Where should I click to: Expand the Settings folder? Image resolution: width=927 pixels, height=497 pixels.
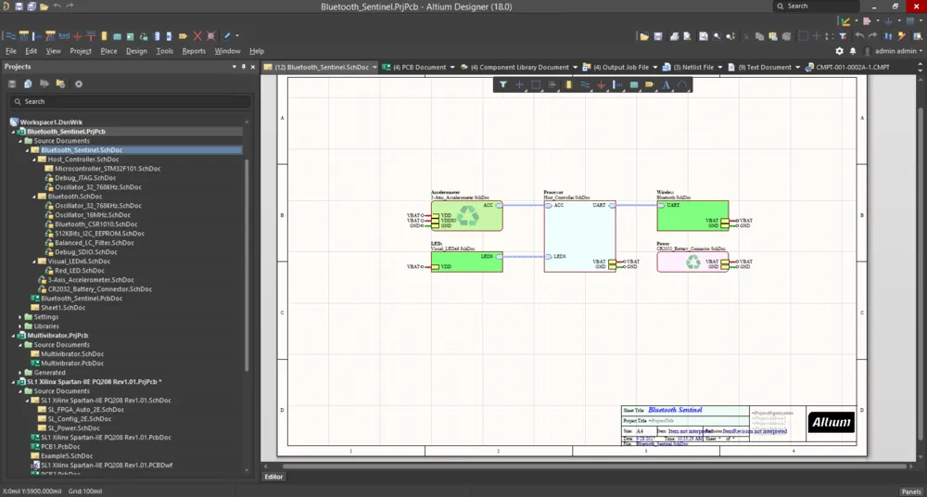click(20, 317)
